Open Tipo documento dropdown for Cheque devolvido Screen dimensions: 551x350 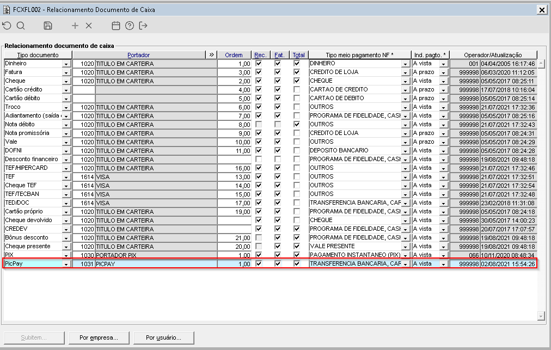click(66, 220)
